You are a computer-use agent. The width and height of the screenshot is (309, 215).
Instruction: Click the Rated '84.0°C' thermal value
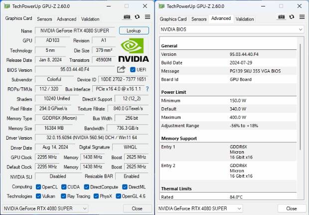tap(236, 197)
